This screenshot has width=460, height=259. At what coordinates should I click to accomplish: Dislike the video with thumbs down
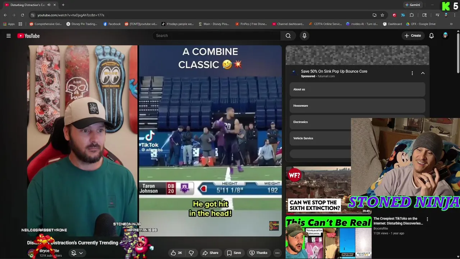(191, 253)
